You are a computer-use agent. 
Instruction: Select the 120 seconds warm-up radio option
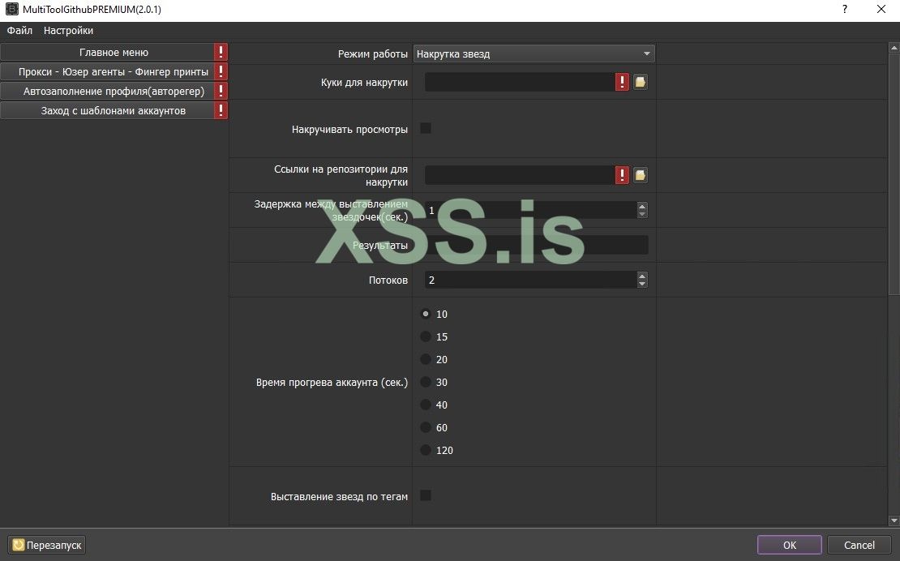pyautogui.click(x=426, y=450)
